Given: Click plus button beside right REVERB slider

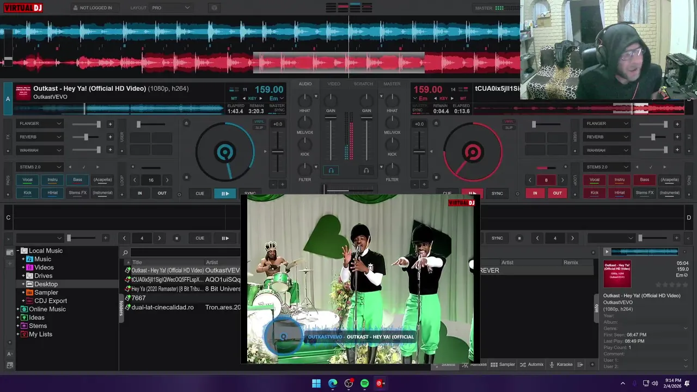Looking at the screenshot, I should (677, 137).
